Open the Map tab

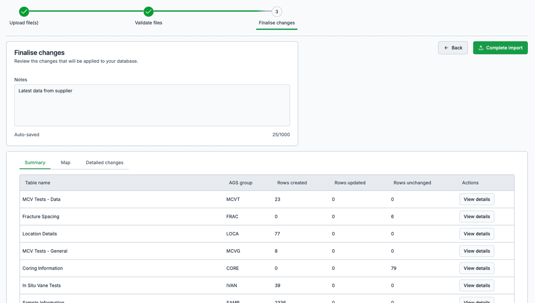pos(66,163)
